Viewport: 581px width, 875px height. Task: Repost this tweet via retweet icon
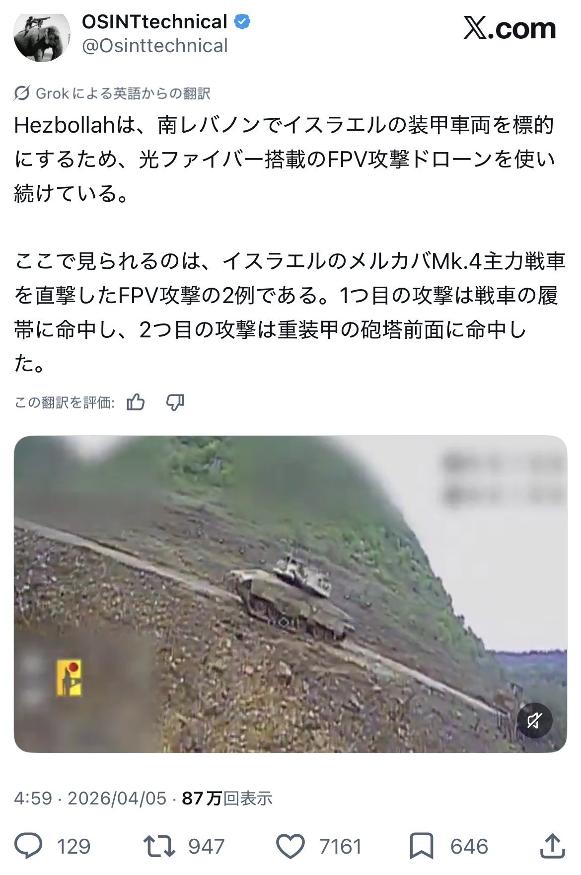pos(159,846)
